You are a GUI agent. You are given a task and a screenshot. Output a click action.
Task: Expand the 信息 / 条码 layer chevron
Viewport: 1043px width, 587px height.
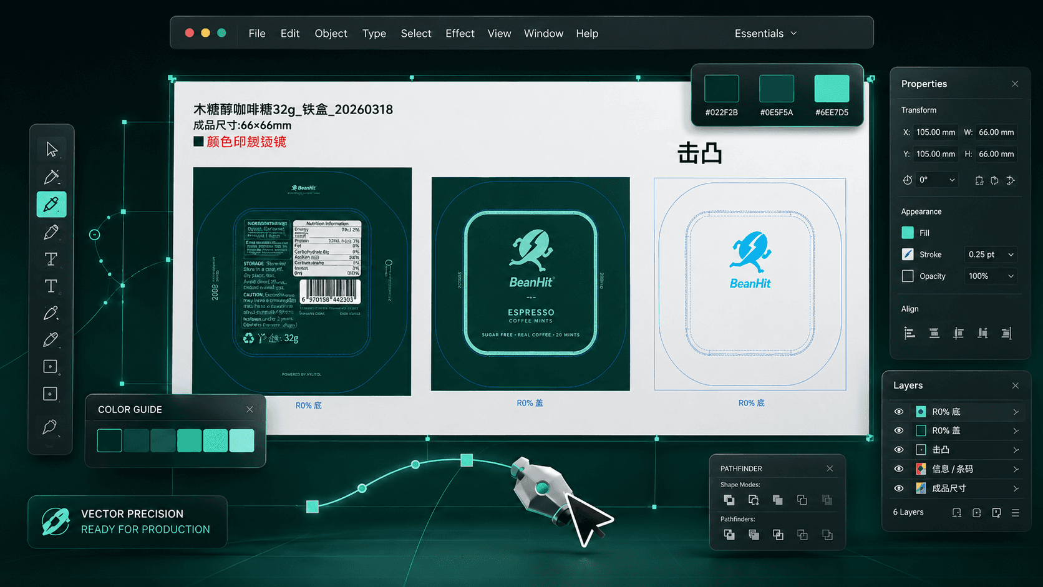[x=1016, y=469]
